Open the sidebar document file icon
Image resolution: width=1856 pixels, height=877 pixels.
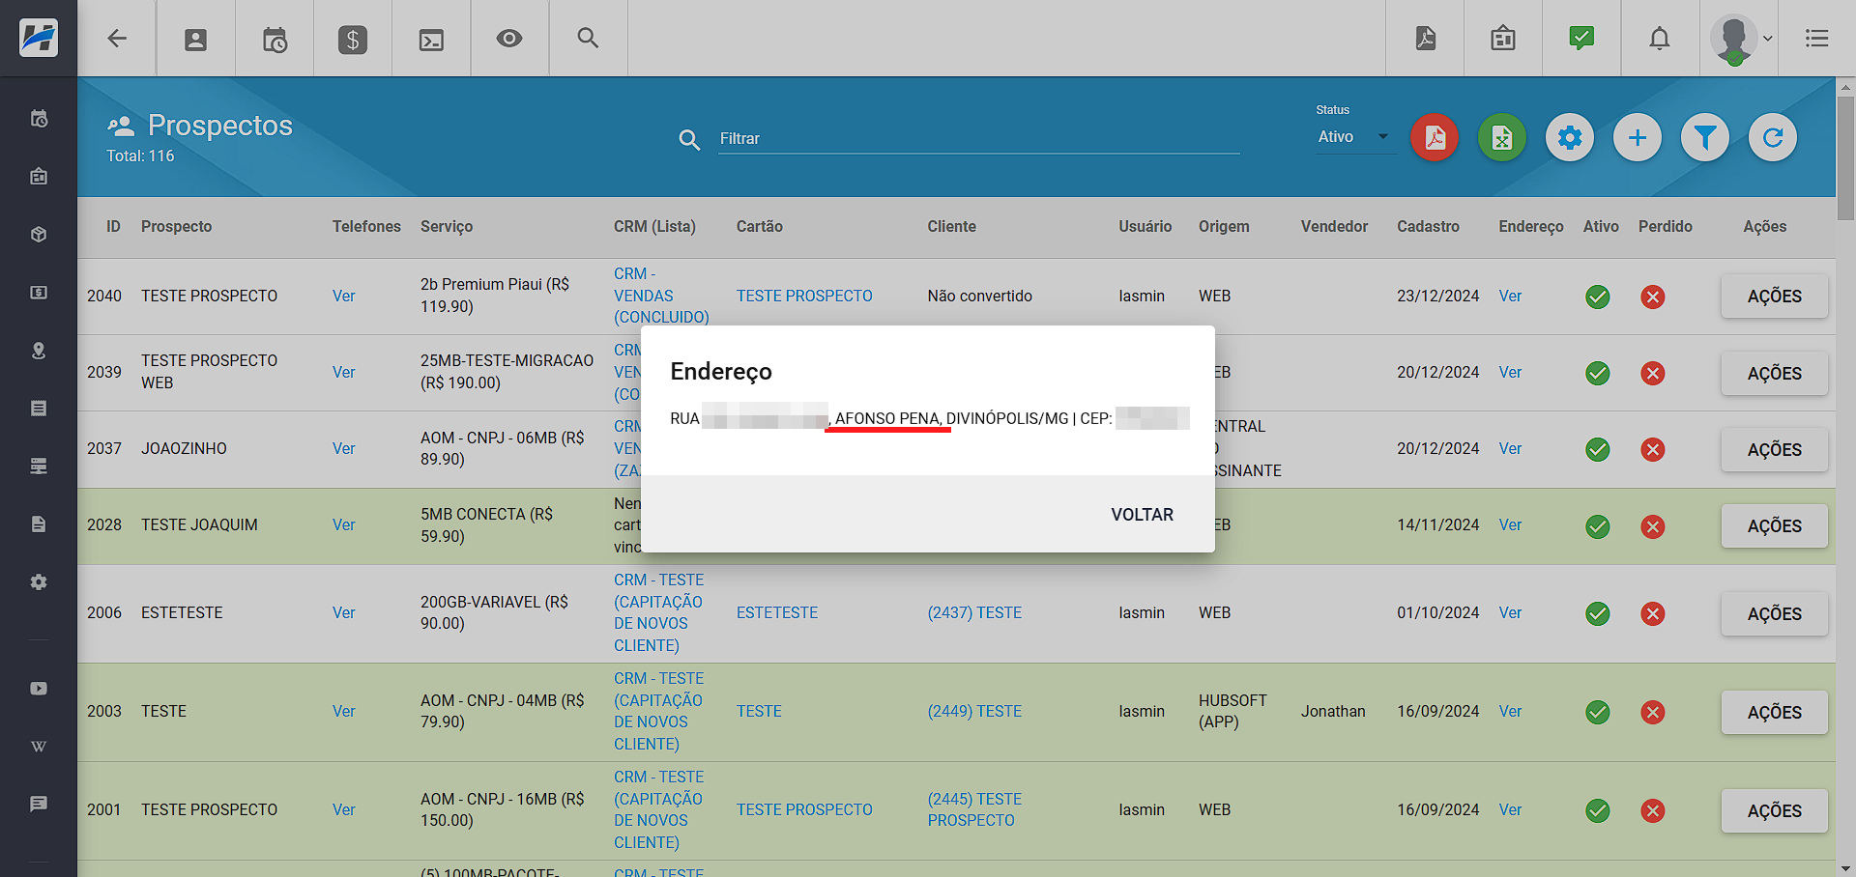39,524
